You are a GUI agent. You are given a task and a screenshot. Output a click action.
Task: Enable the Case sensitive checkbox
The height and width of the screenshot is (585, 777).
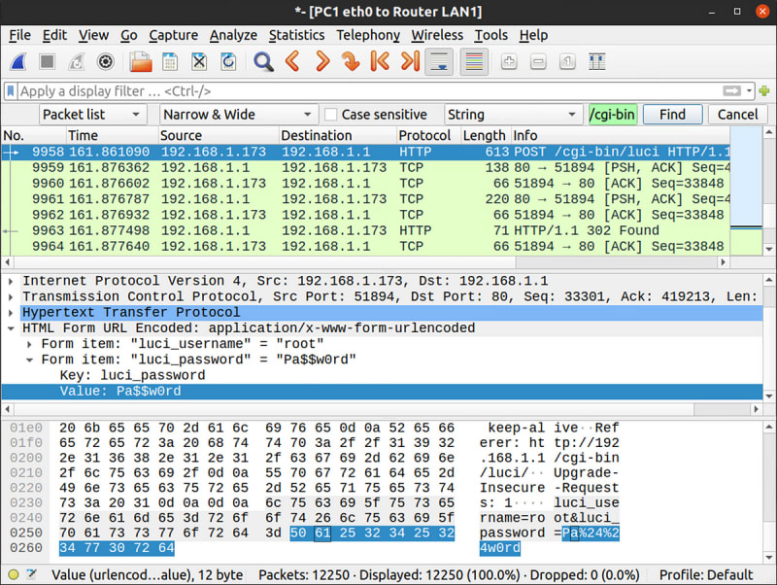[x=330, y=115]
